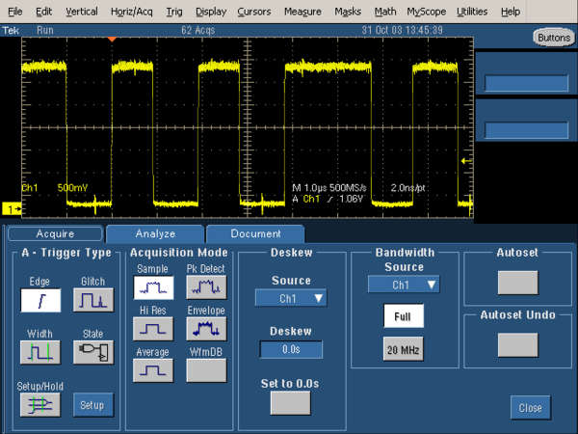The width and height of the screenshot is (578, 434).
Task: Choose Average acquisition mode
Action: (x=152, y=370)
